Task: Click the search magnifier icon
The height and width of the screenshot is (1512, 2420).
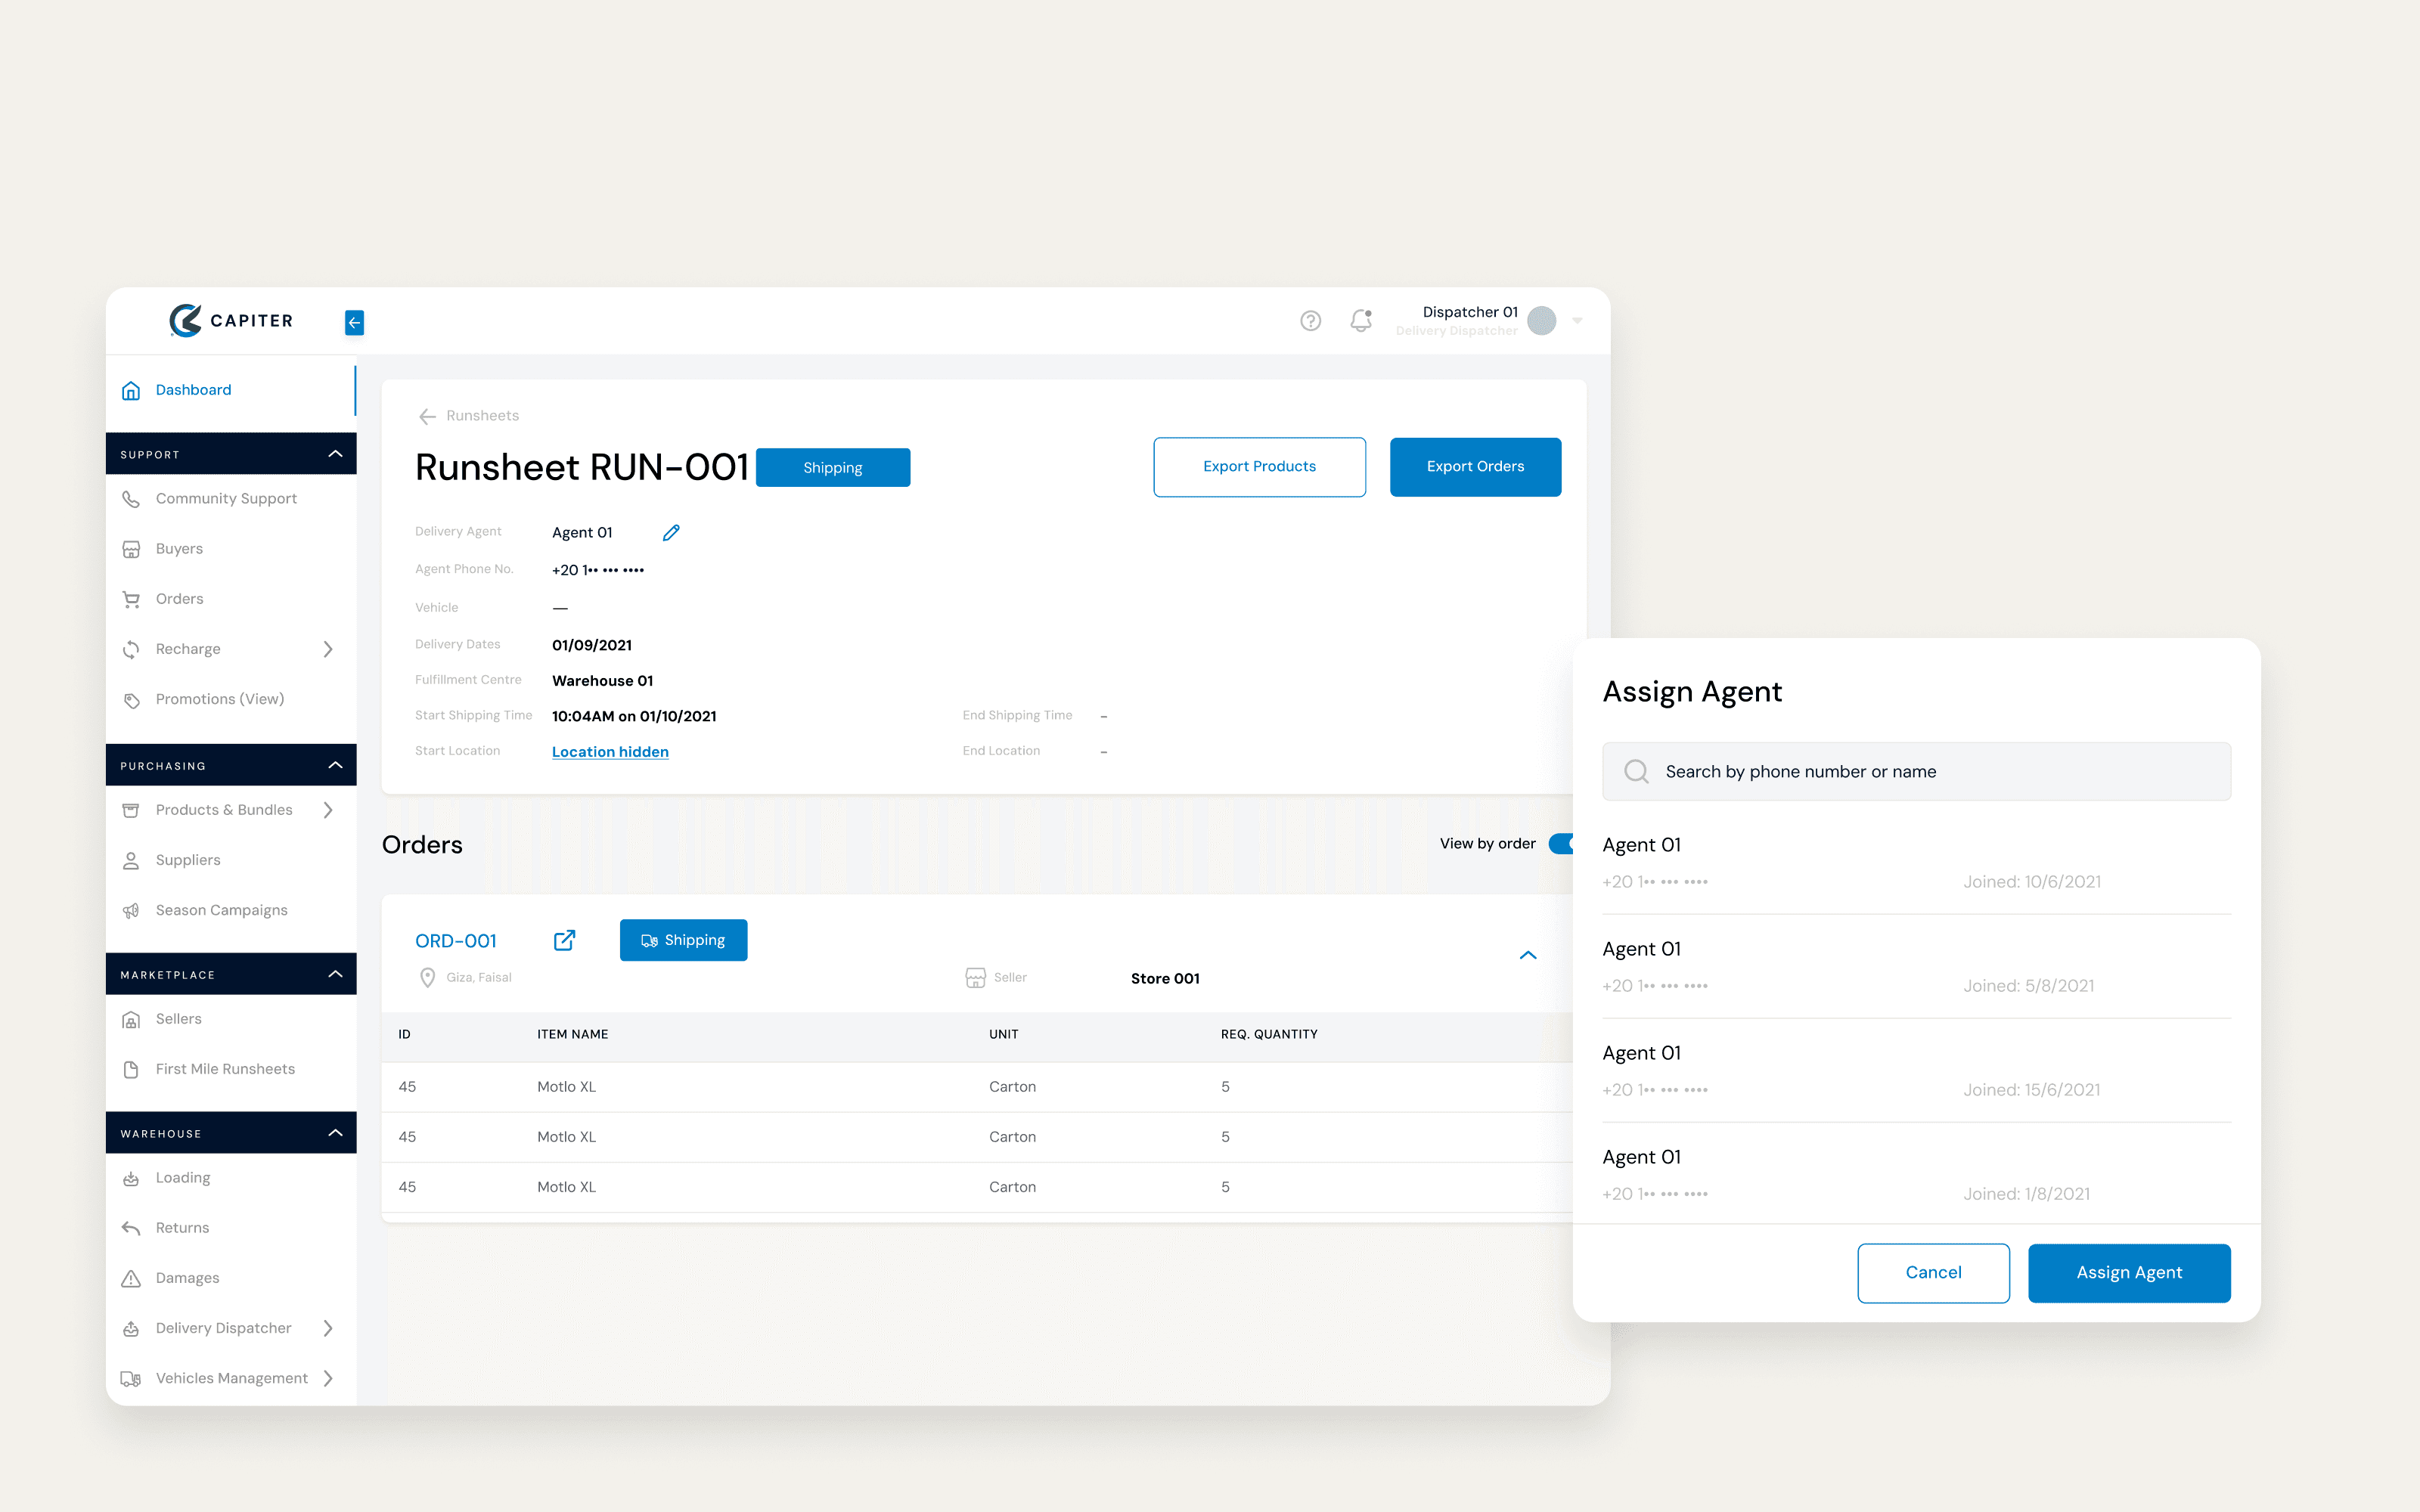Action: tap(1636, 771)
